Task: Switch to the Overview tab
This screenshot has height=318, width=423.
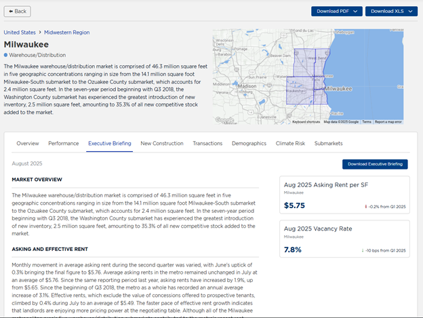Action: 28,144
